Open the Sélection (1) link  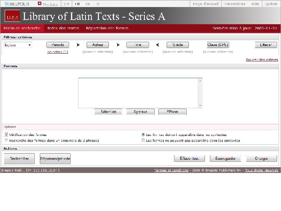[57, 52]
